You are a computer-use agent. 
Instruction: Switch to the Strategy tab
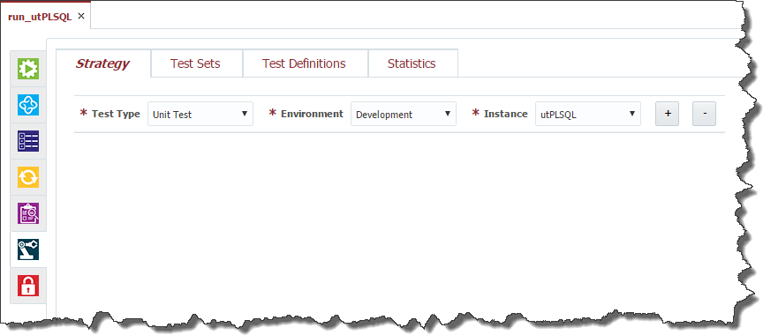(102, 63)
